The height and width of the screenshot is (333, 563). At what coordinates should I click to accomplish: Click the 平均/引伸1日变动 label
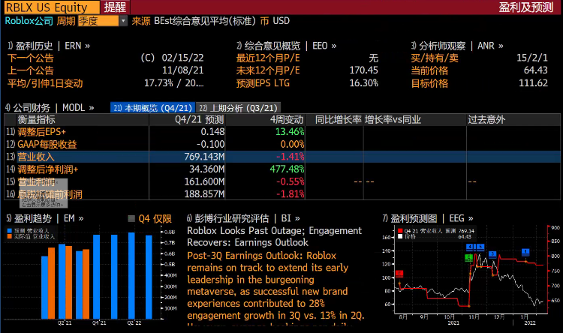point(45,83)
